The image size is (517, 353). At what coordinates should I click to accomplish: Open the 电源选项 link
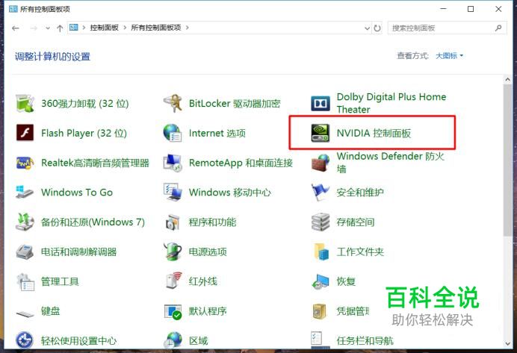208,252
